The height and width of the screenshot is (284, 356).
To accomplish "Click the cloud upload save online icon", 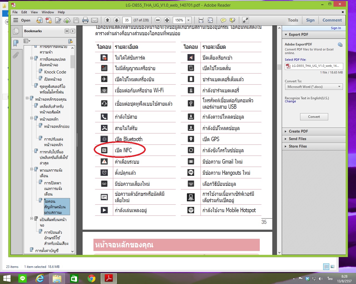I will tap(67, 20).
